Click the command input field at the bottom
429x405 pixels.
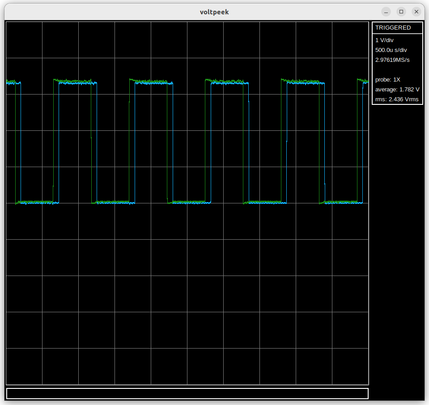tap(187, 393)
